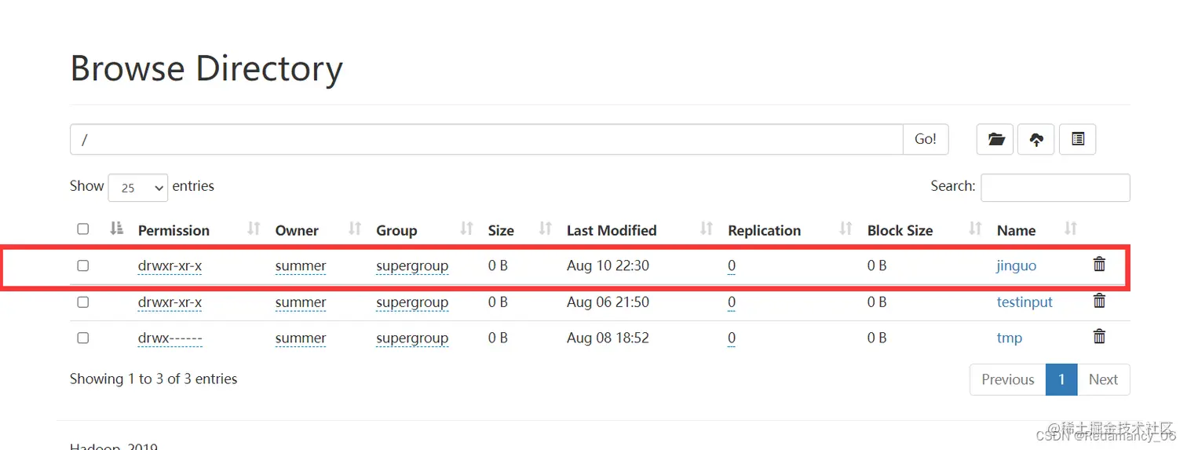Select page 1 in pagination
Screen dimensions: 1187x450
click(1061, 379)
